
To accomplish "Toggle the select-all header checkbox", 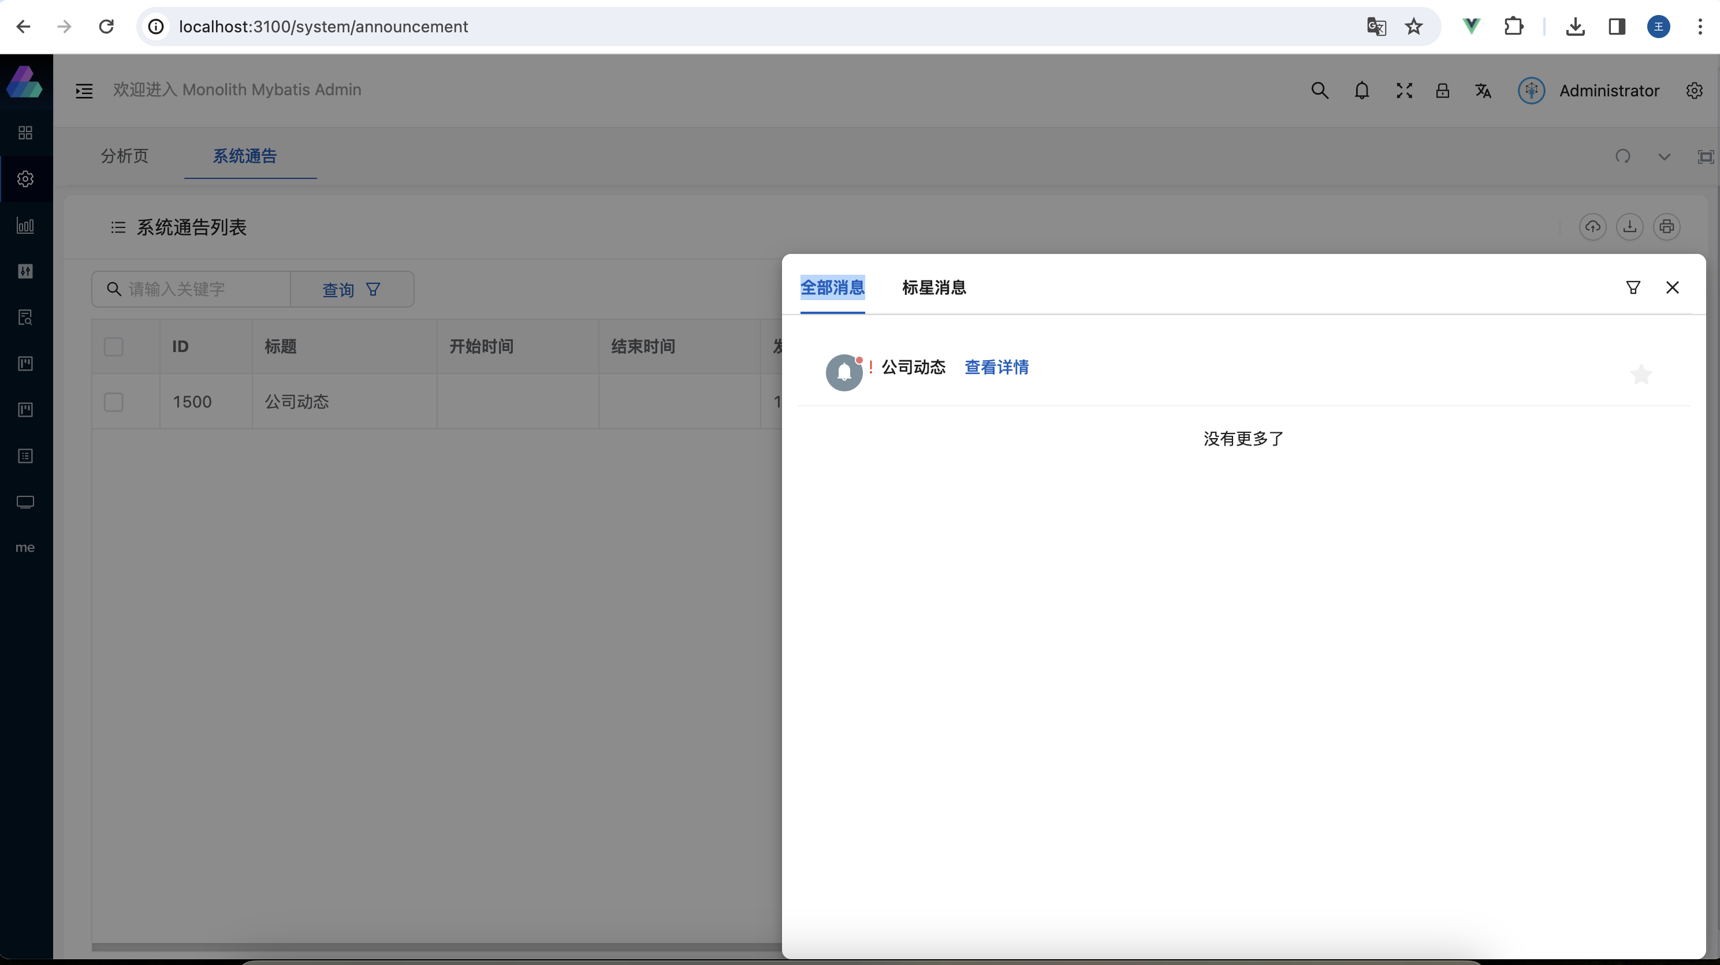I will (x=114, y=347).
